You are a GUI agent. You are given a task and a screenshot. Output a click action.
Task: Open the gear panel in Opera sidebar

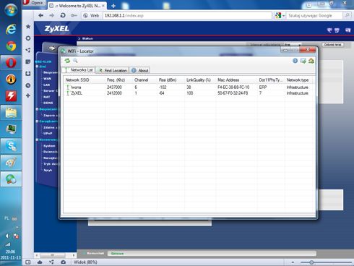(28, 38)
